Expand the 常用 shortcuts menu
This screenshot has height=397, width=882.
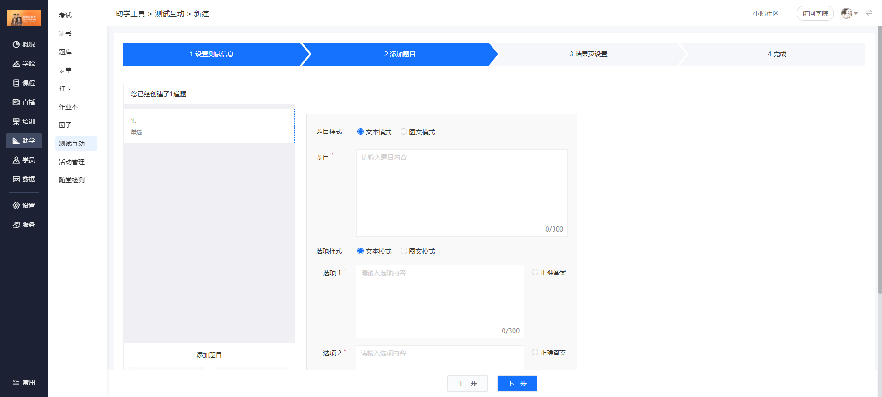tap(24, 382)
